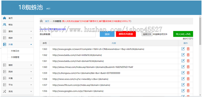202x97 pixels.
Task: Click the 未选择任何文件 label
Action: 160,34
